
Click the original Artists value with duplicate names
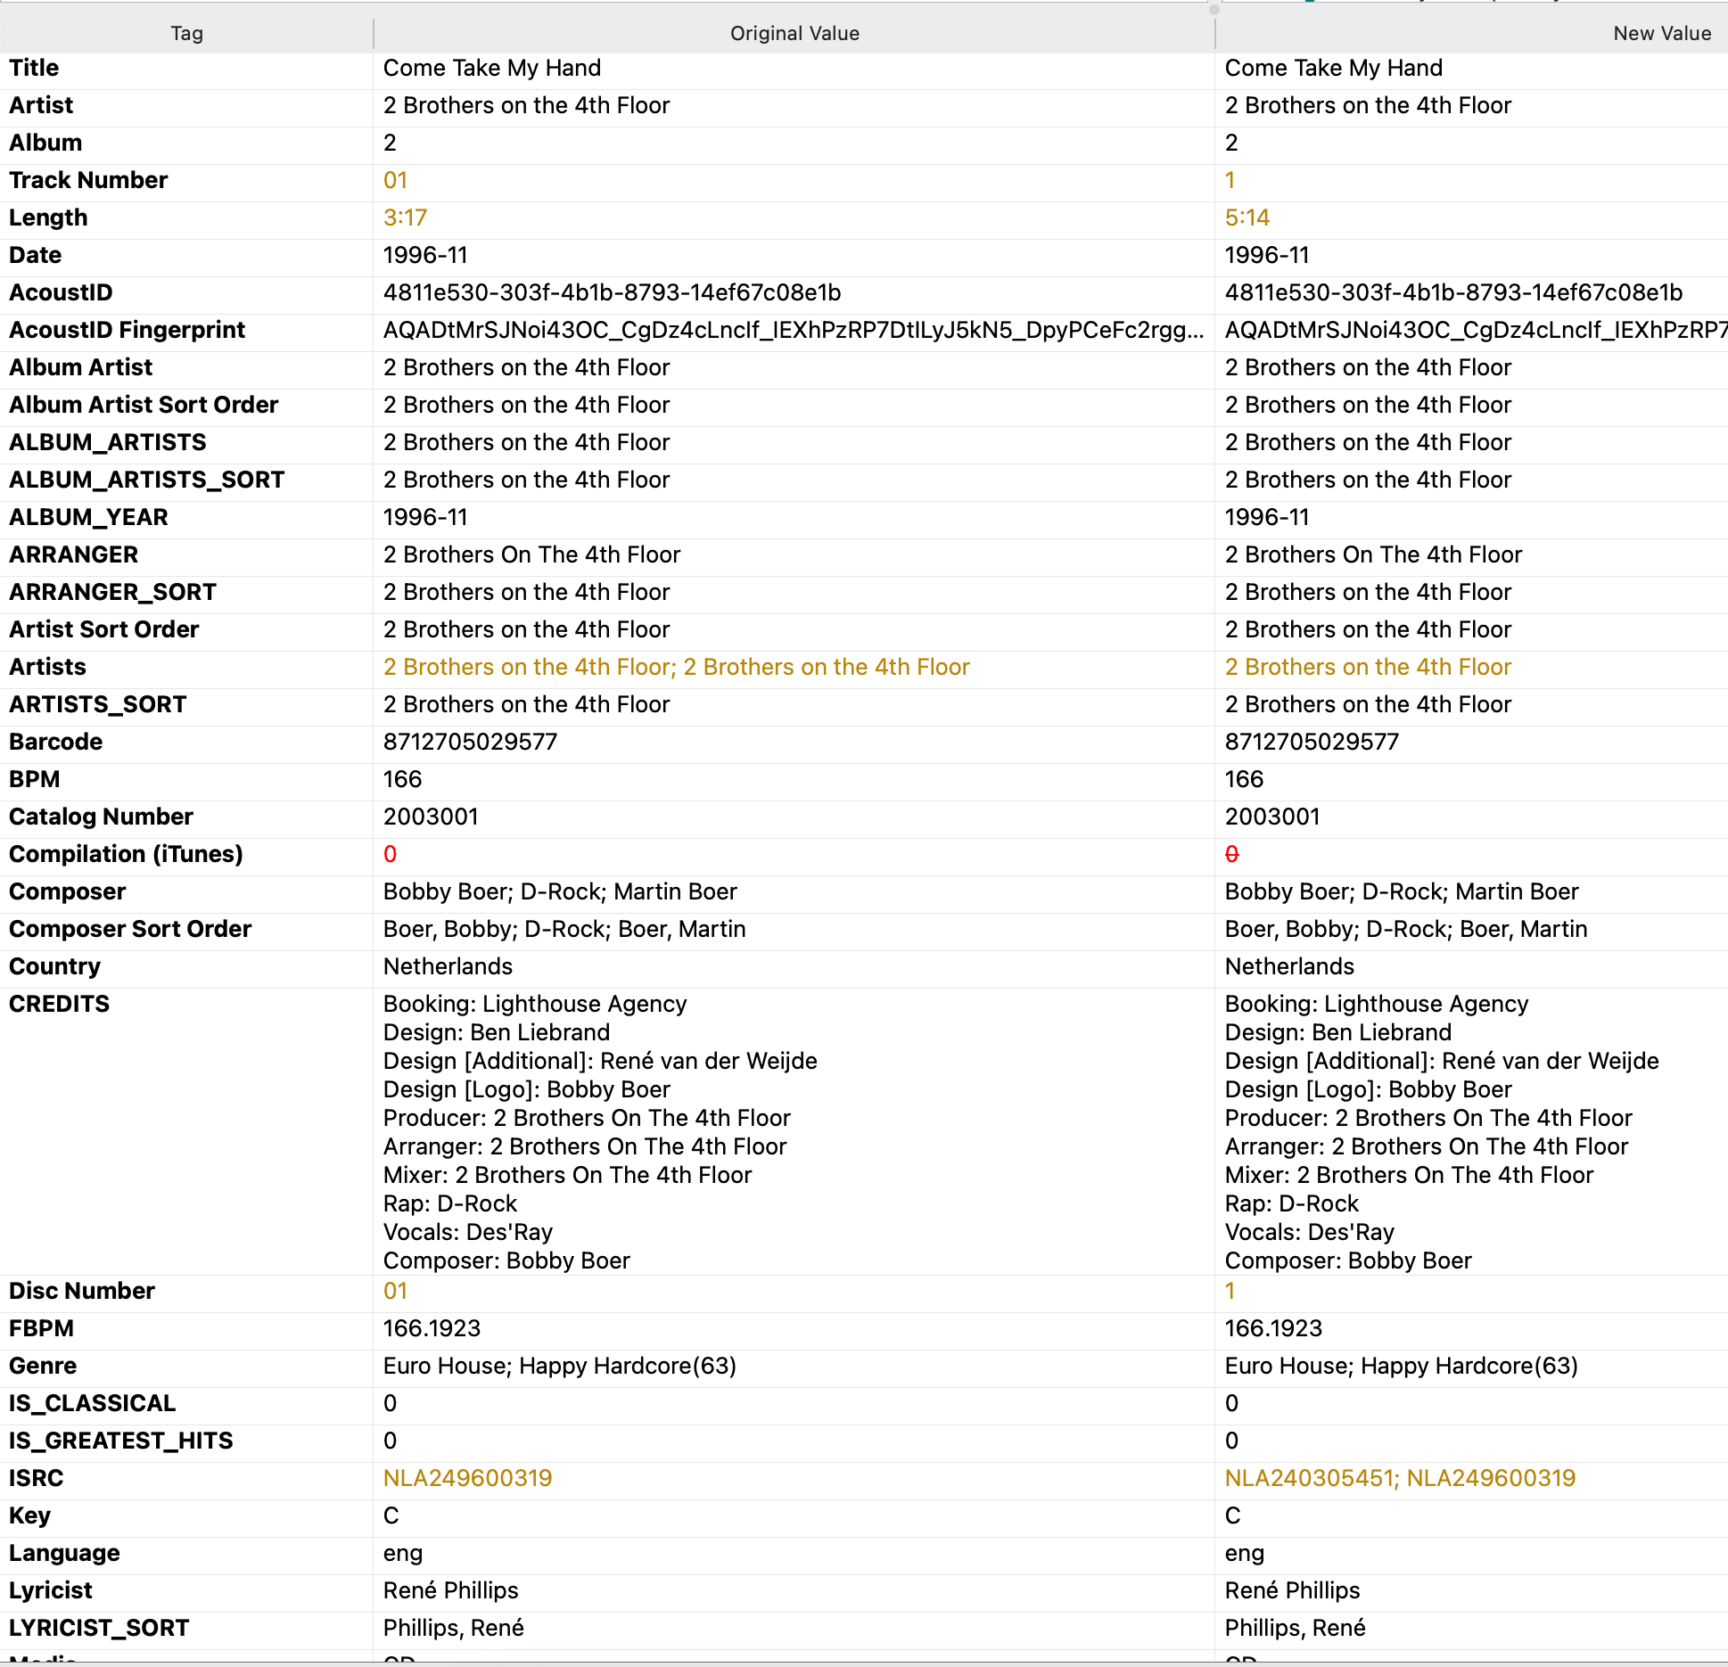(x=676, y=667)
